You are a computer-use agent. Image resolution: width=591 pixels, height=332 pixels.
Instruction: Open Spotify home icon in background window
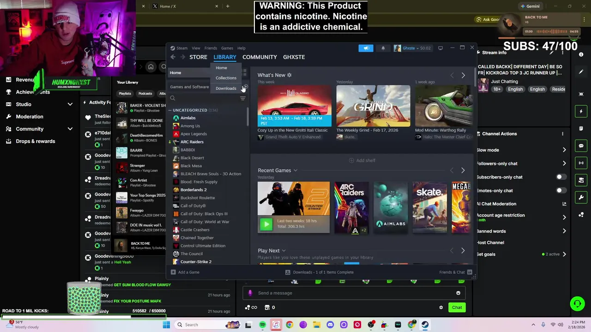pos(151,67)
